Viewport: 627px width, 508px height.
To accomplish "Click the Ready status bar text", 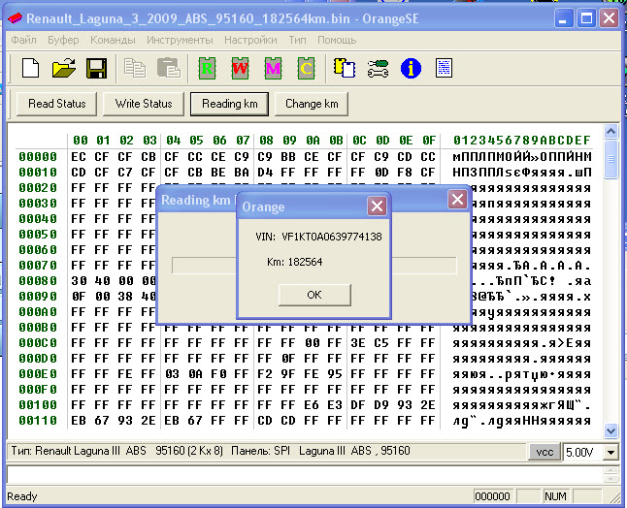I will tap(22, 496).
